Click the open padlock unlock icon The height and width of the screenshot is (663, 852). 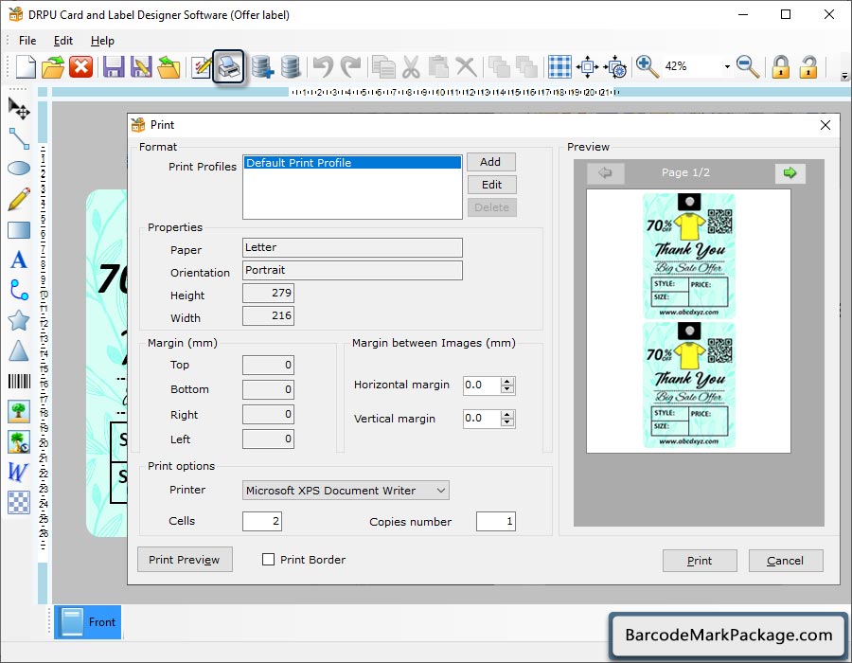click(808, 67)
